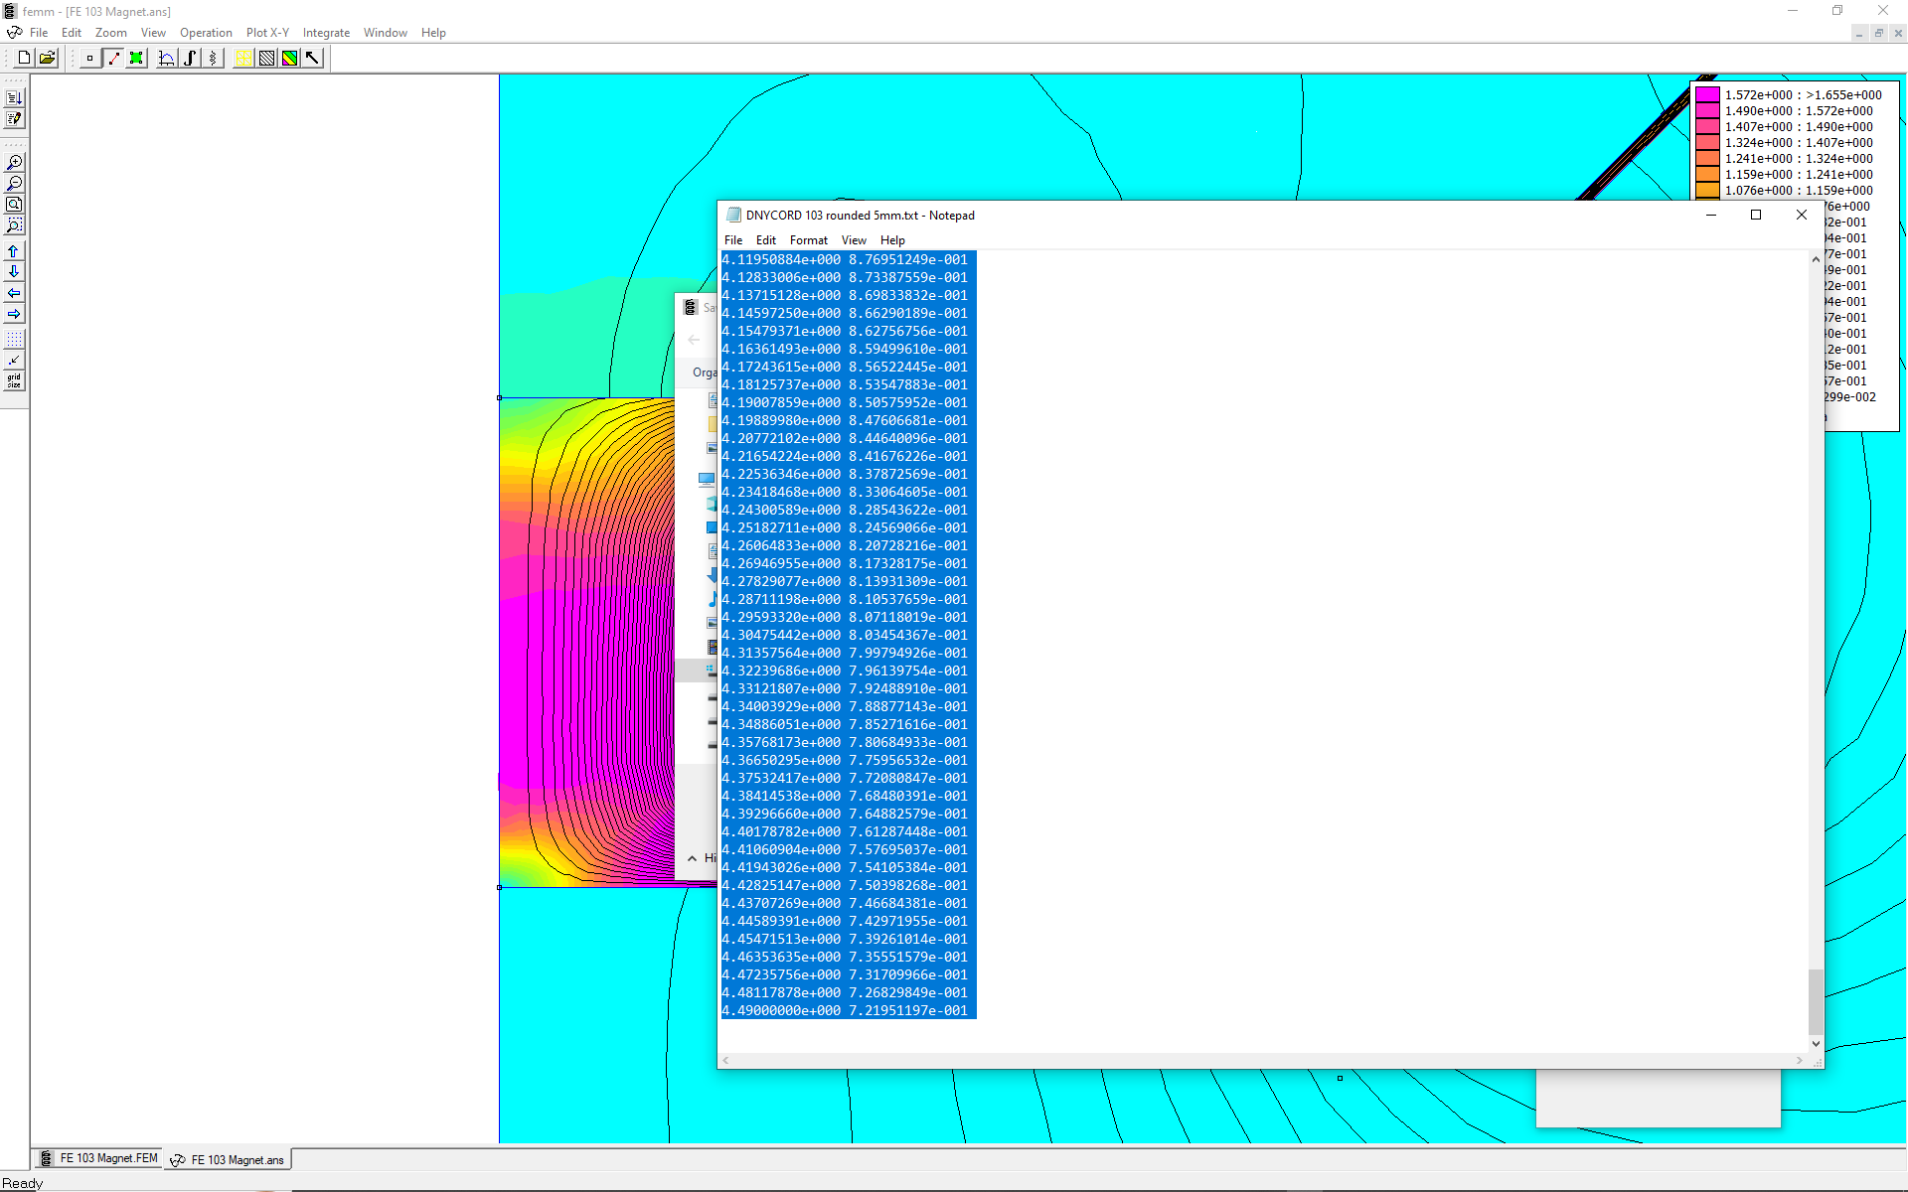Click the line 4.30475442e+000 8.03454367e-001
This screenshot has height=1192, width=1908.
(845, 635)
